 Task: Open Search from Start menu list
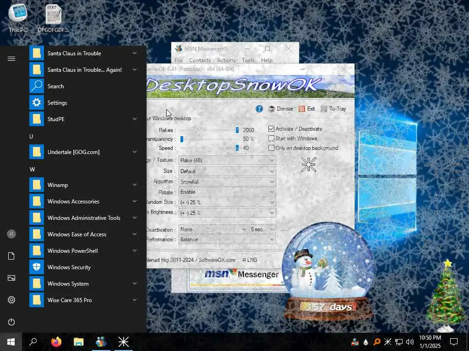(x=83, y=86)
